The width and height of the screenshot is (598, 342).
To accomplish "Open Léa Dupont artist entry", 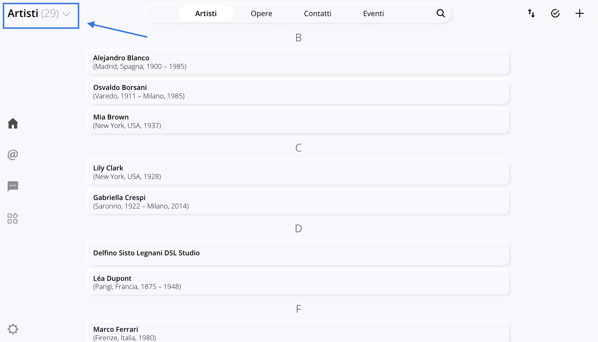I will coord(298,283).
